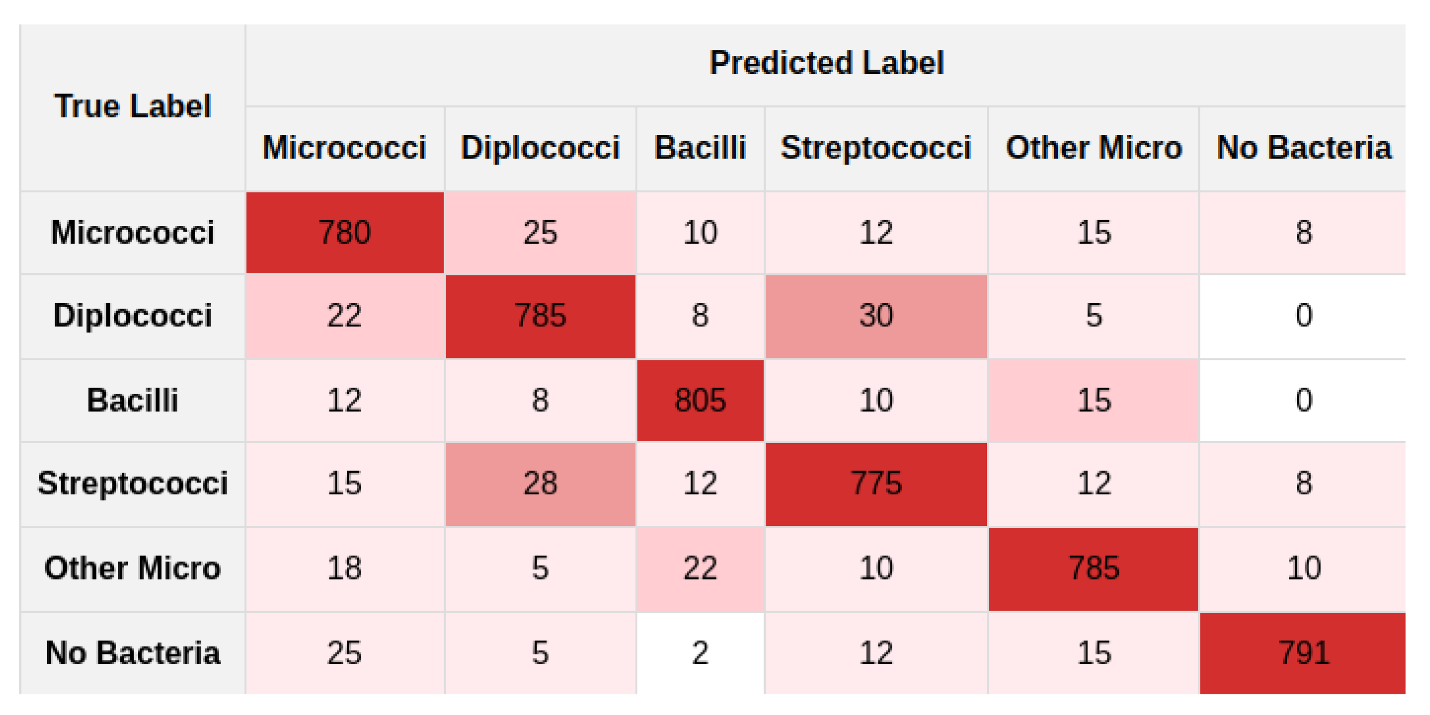Click the Other Micro row label
This screenshot has width=1430, height=715.
click(x=133, y=568)
